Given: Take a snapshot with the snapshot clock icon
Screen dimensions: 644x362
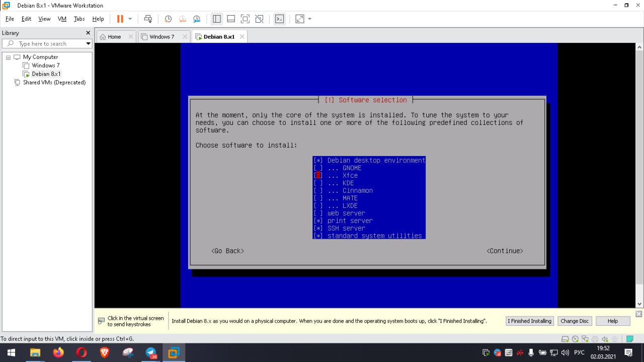Looking at the screenshot, I should point(168,19).
